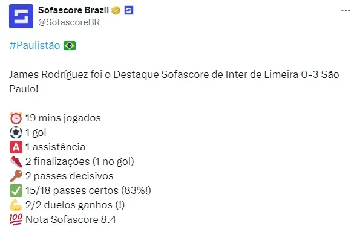Click the red A assist emoji
Screen dimensions: 357x232
pyautogui.click(x=16, y=147)
